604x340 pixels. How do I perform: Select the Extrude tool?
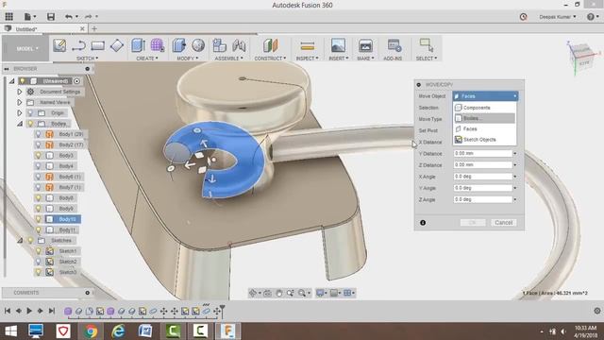coord(138,45)
